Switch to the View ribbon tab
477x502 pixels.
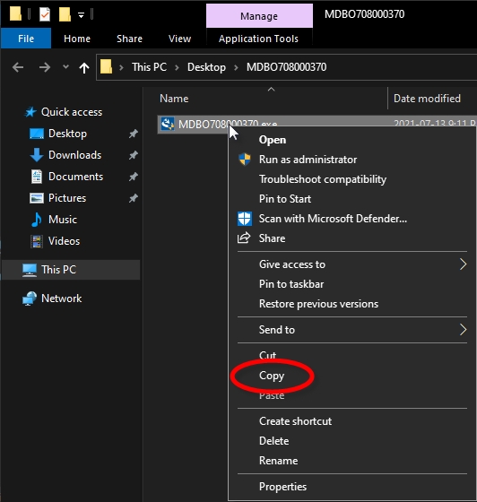tap(179, 39)
